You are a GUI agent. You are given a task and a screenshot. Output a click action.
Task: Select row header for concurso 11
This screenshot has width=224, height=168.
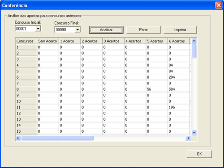click(x=26, y=107)
